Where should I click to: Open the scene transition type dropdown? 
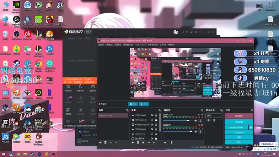(214, 115)
